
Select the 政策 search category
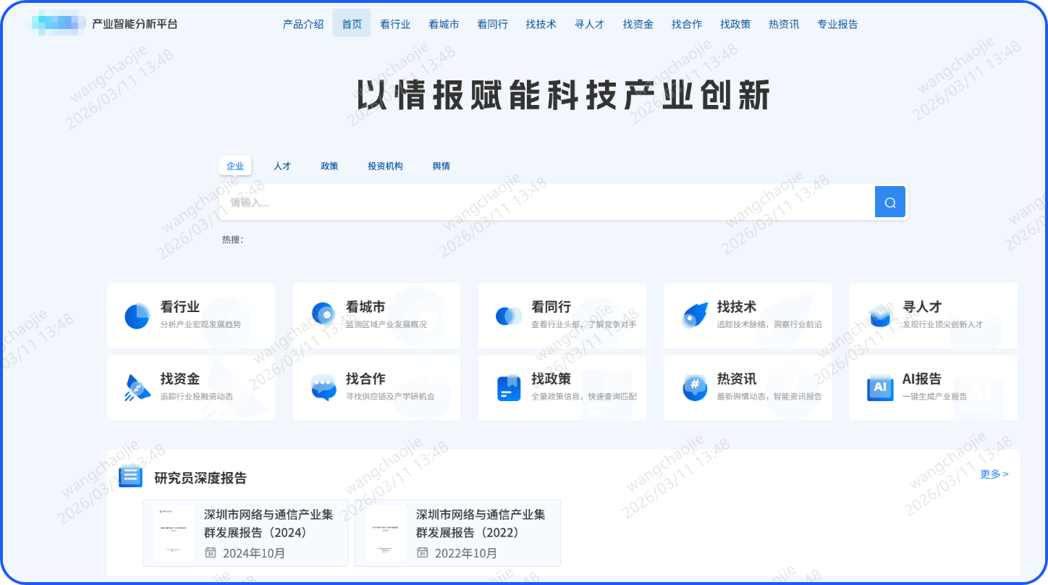click(329, 166)
